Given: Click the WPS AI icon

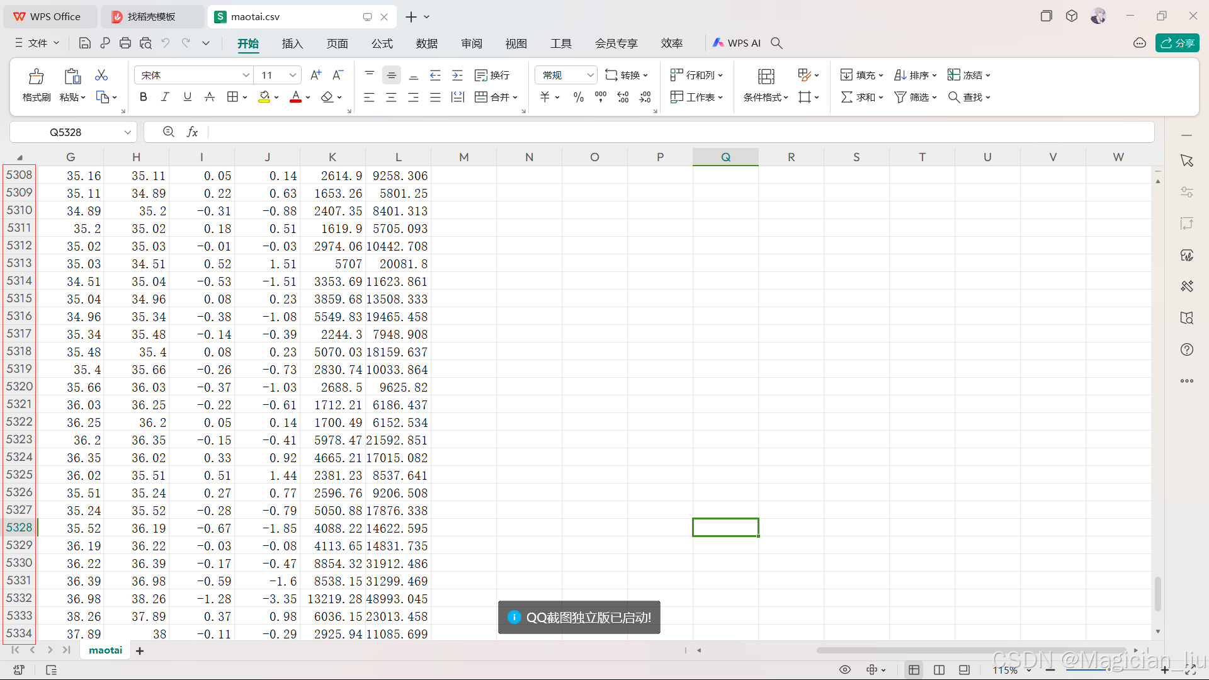Looking at the screenshot, I should [x=737, y=43].
